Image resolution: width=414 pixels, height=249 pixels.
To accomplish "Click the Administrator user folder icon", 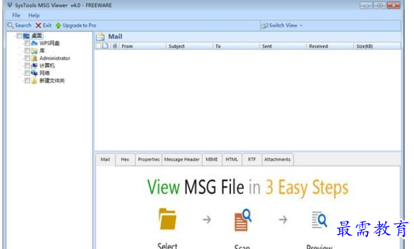I will point(34,58).
